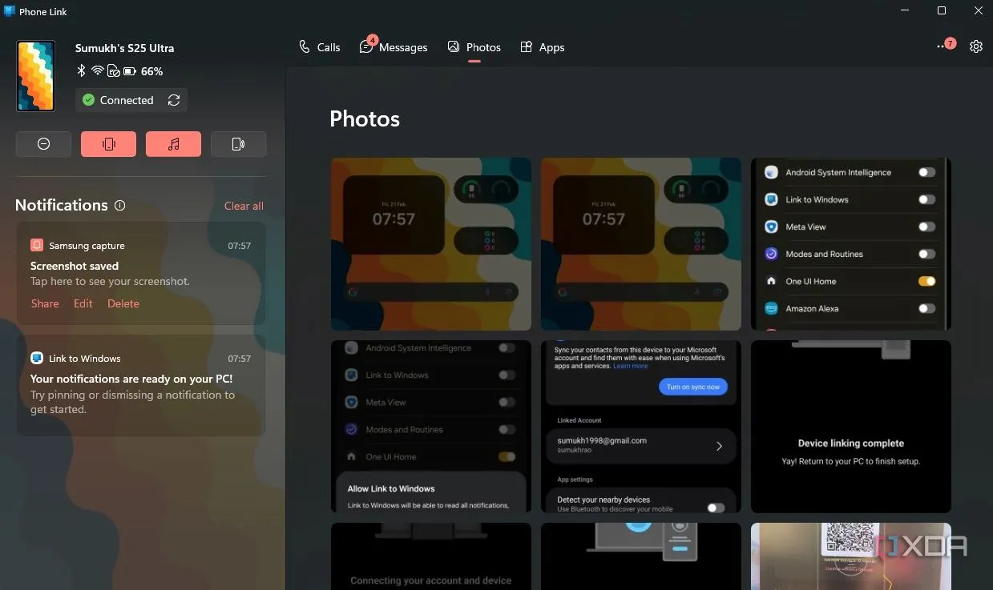Click the phone wallpaper device image
Viewport: 993px width, 590px height.
(x=35, y=76)
